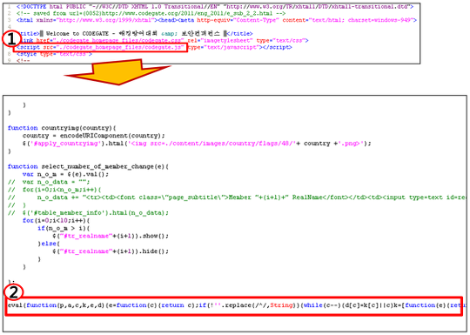The image size is (470, 335).
Task: Click the tr_realname .show() line
Action: (111, 236)
